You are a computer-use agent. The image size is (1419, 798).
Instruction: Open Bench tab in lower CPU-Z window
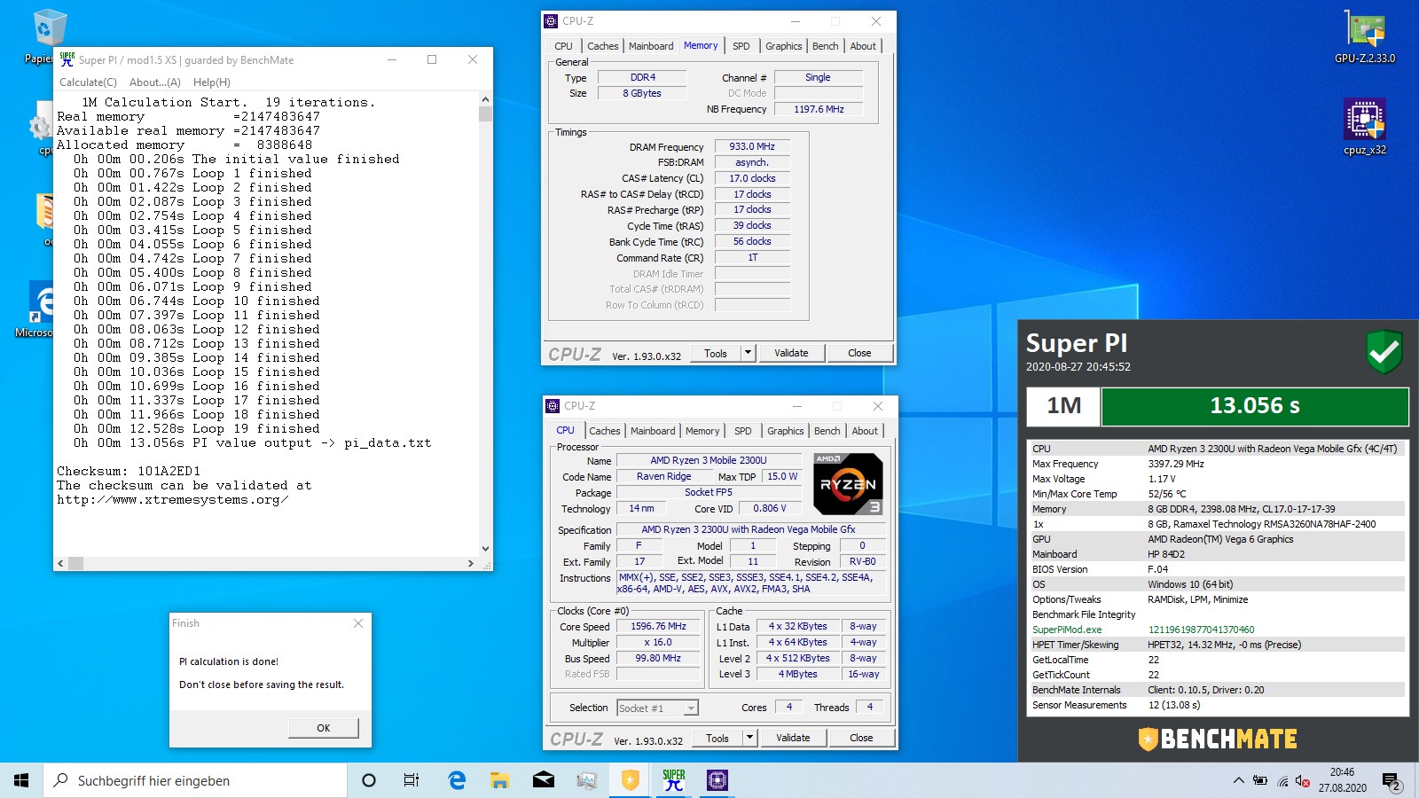(x=827, y=431)
